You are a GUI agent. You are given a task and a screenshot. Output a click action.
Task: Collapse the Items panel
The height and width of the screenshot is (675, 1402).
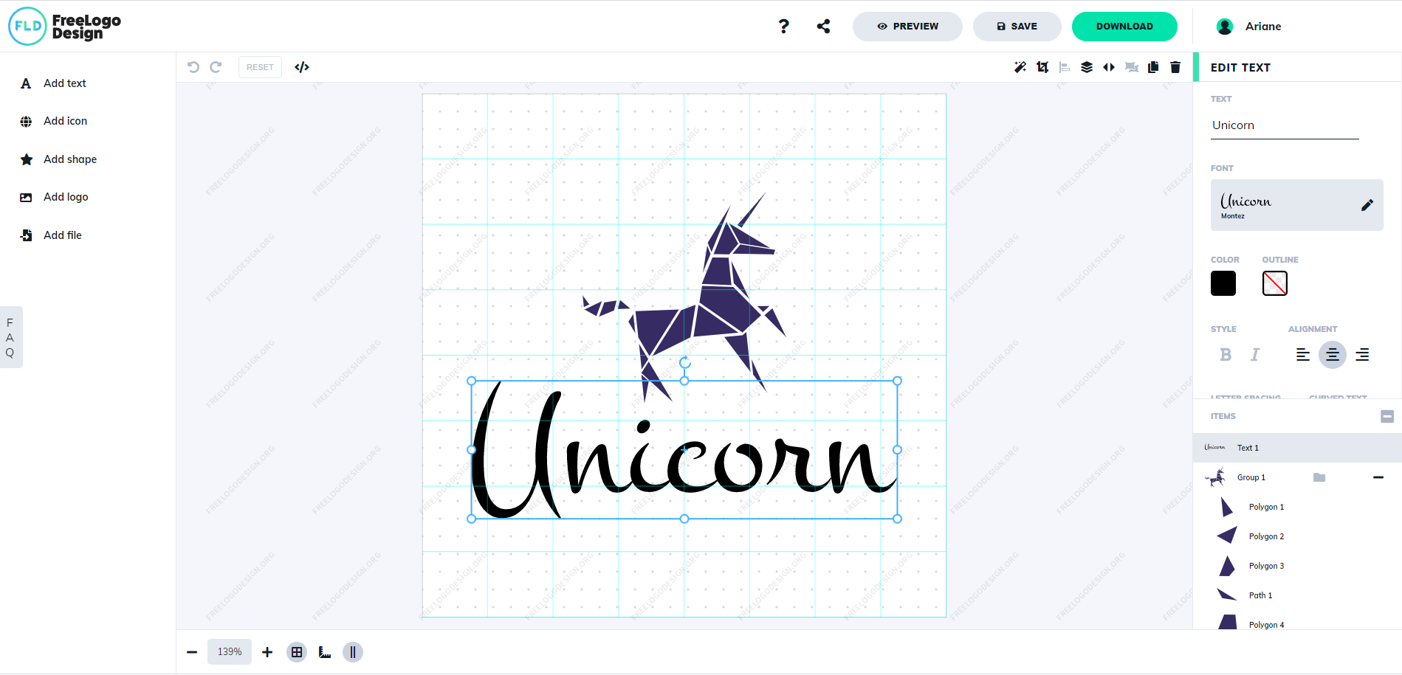[x=1386, y=416]
